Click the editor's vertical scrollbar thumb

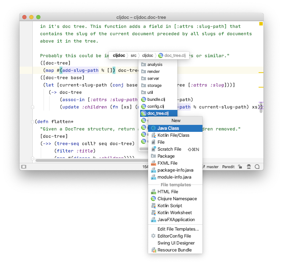(x=261, y=107)
